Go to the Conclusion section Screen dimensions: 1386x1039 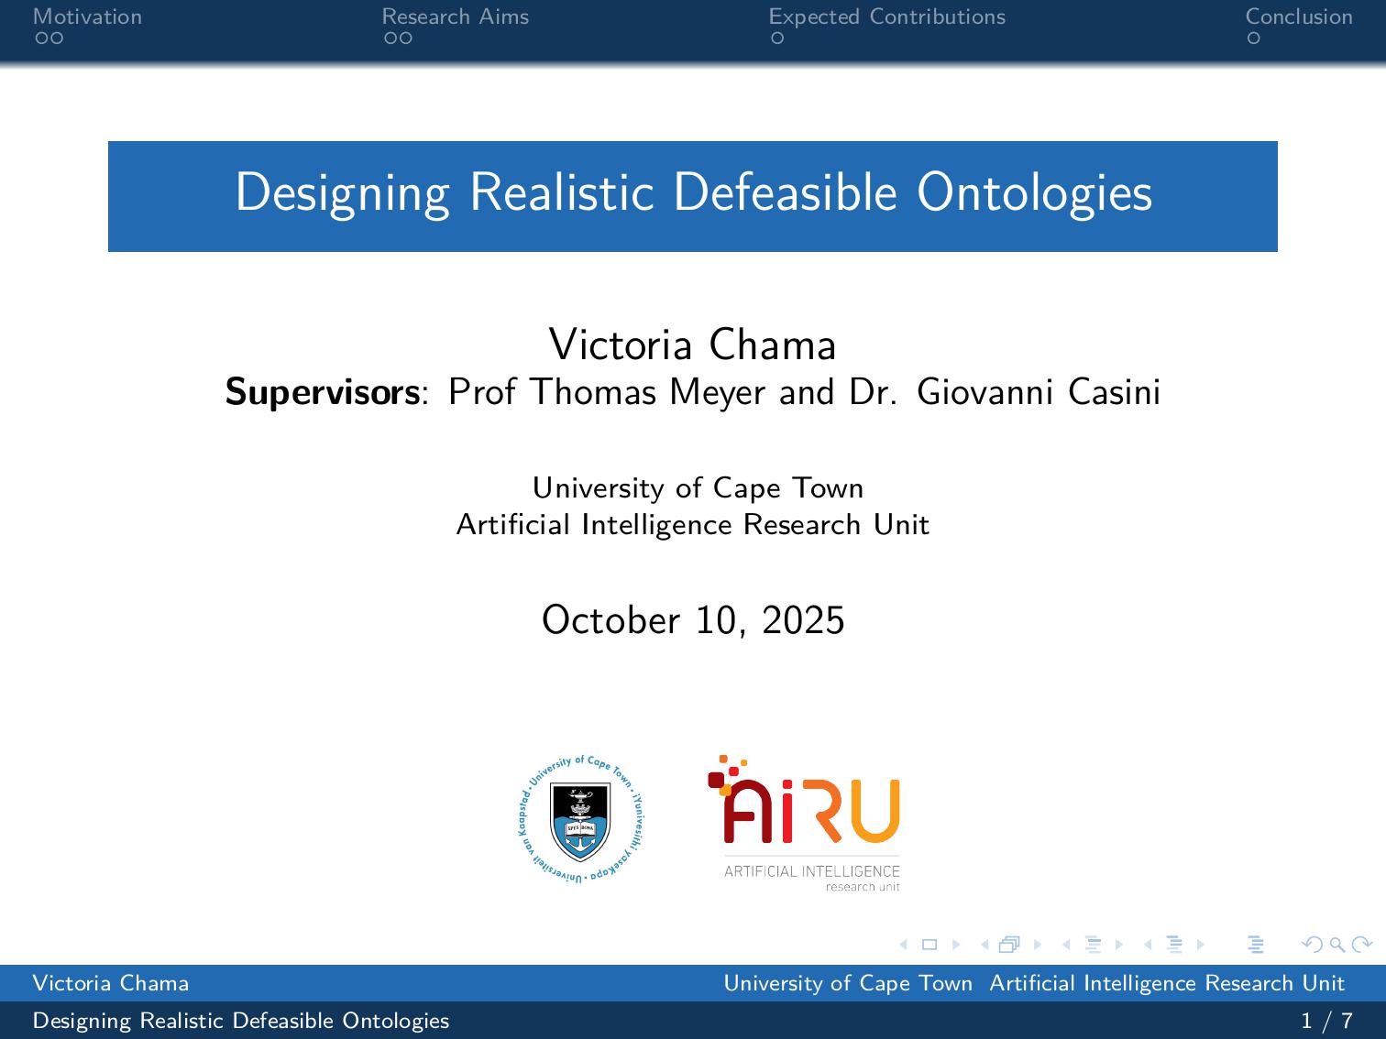click(1298, 16)
